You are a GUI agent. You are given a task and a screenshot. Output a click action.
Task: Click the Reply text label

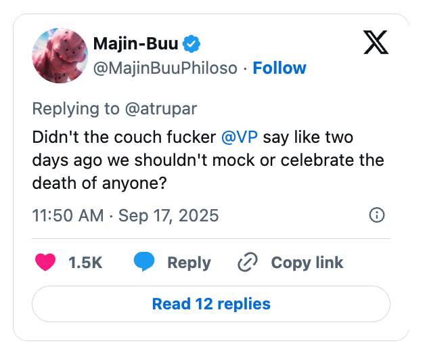click(x=189, y=263)
